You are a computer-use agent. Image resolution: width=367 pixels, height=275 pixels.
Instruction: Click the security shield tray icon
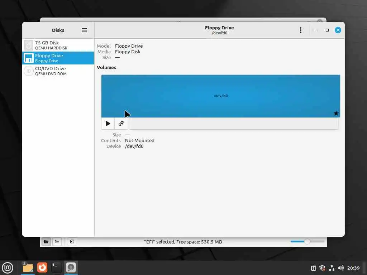click(322, 268)
